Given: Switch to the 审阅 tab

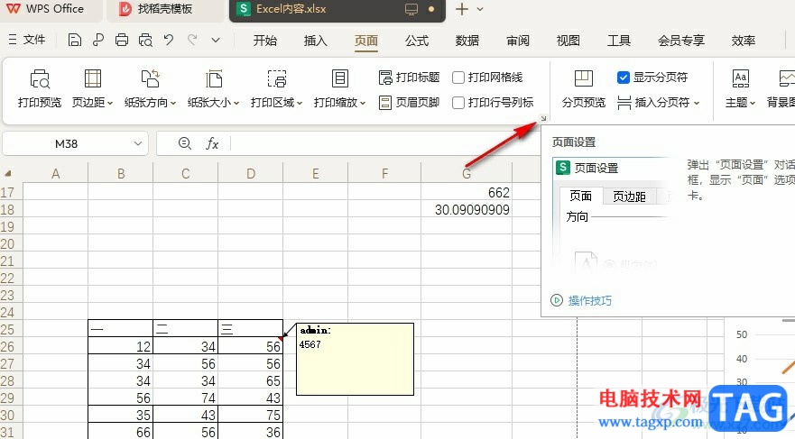Looking at the screenshot, I should [x=518, y=41].
